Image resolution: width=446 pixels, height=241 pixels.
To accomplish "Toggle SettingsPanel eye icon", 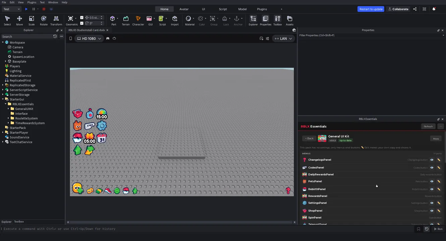I will 432,203.
